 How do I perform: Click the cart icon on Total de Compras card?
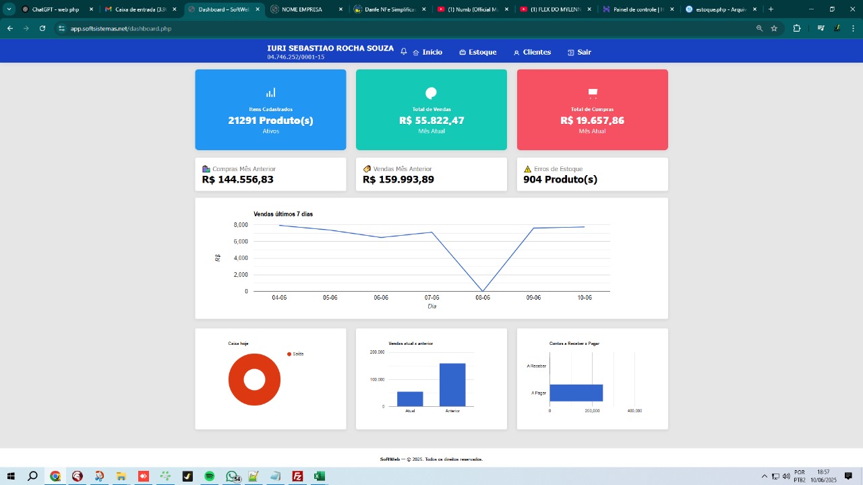[x=592, y=94]
